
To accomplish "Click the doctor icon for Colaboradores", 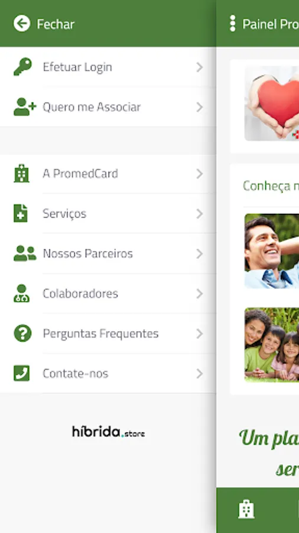I will (21, 293).
